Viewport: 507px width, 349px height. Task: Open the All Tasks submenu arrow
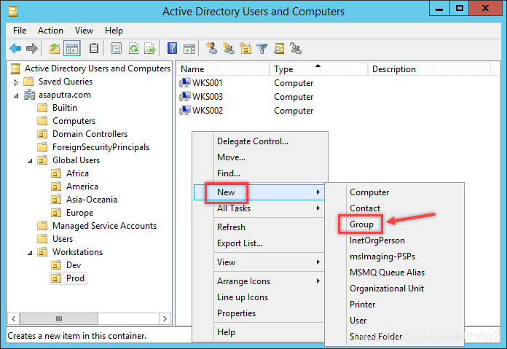tap(318, 208)
